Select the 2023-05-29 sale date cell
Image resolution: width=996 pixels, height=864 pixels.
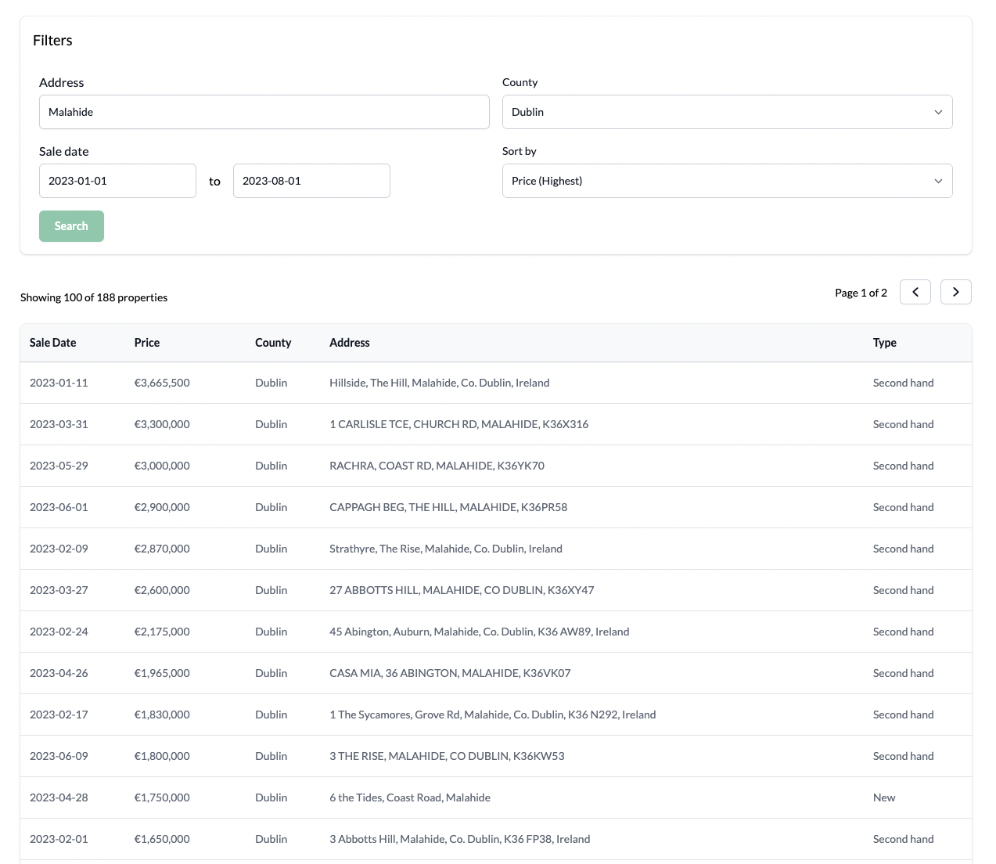(x=59, y=466)
